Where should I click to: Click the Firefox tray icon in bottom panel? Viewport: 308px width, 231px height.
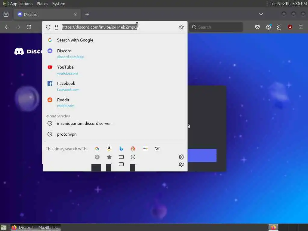[273, 227]
